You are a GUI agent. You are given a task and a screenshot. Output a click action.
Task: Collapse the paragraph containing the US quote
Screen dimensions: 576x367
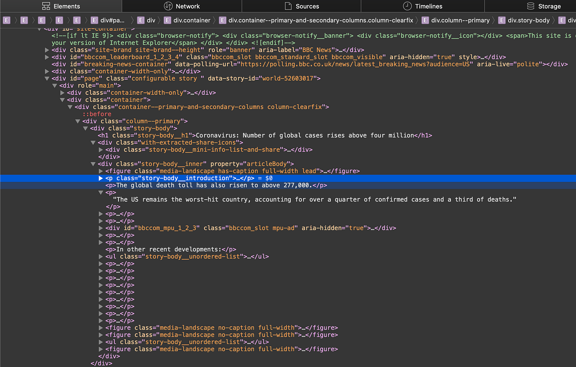(x=101, y=193)
